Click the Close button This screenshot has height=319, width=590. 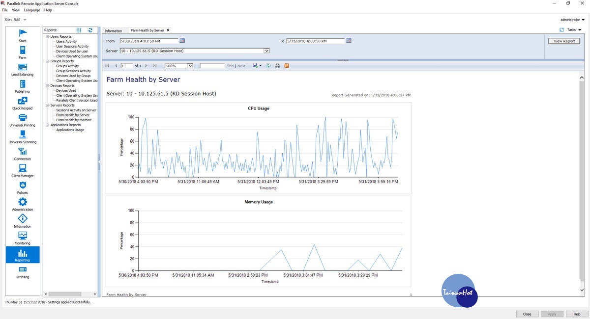coord(527,314)
